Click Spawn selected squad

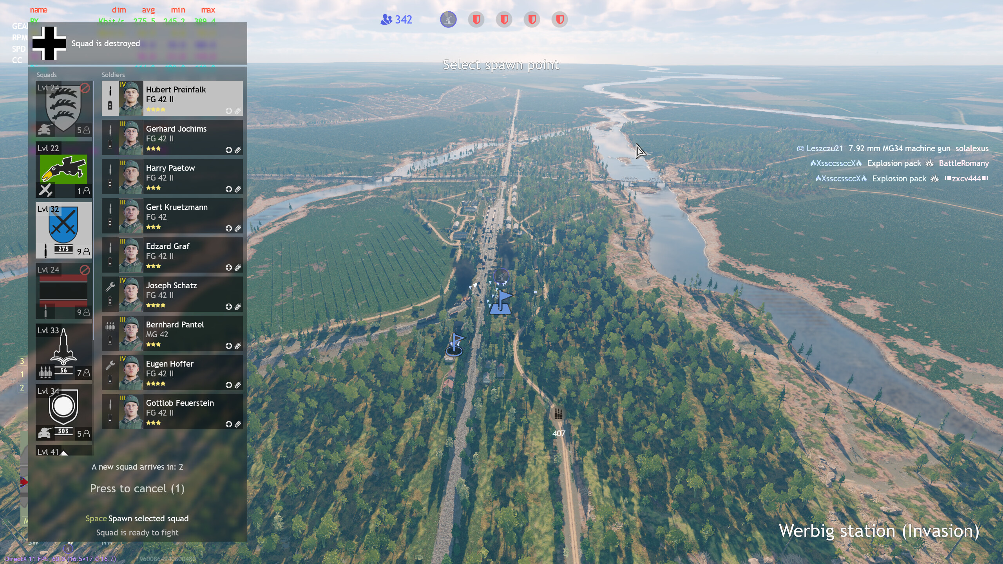(x=137, y=519)
